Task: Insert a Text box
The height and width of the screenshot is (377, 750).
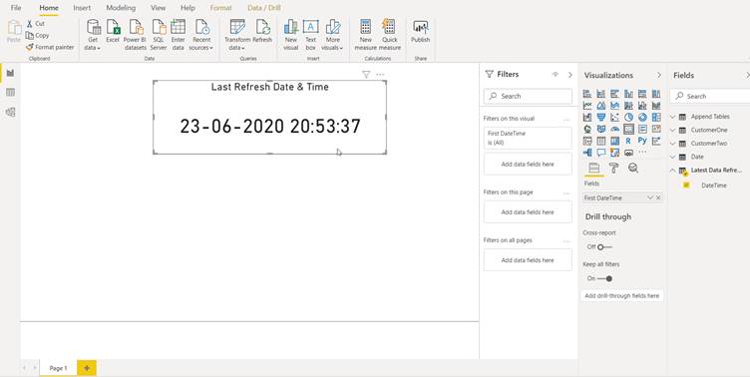Action: [x=311, y=35]
